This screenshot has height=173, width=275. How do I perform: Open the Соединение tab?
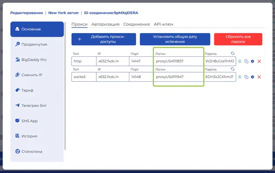pyautogui.click(x=137, y=24)
